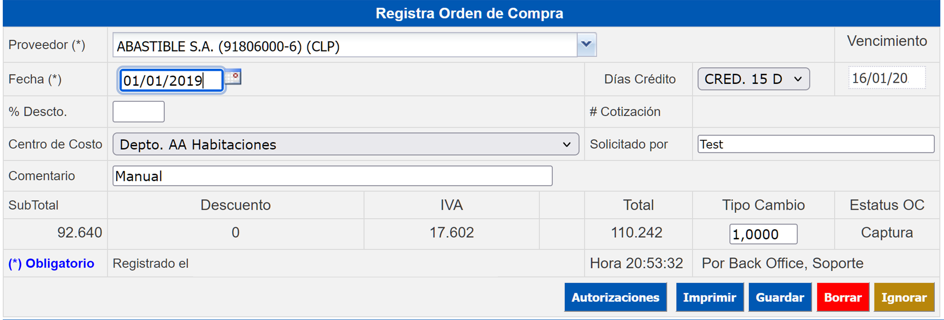Click the Registra Orden de Compra header
Image resolution: width=944 pixels, height=320 pixels.
coord(469,13)
